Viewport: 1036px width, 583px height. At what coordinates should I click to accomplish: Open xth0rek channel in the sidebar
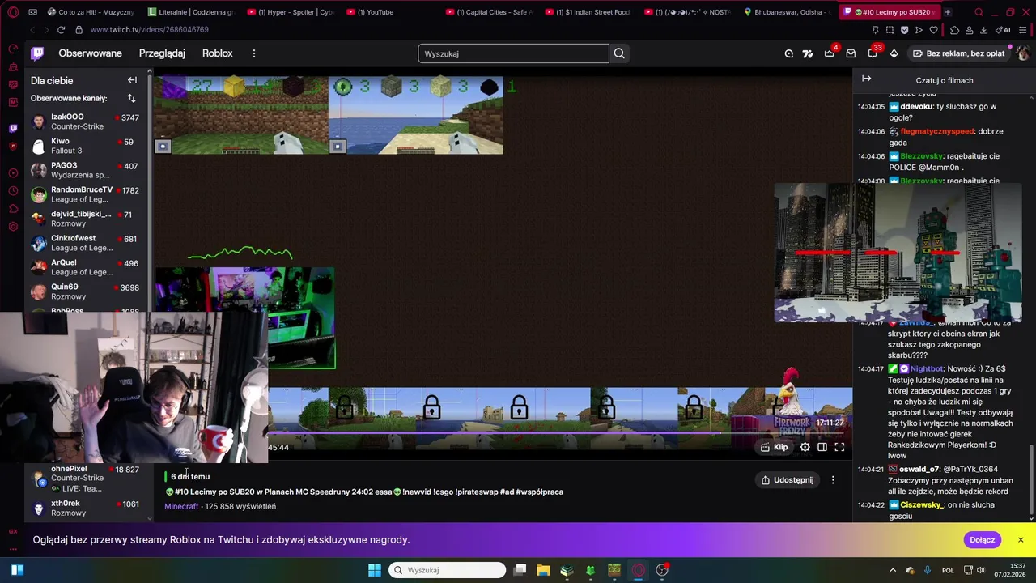point(85,509)
